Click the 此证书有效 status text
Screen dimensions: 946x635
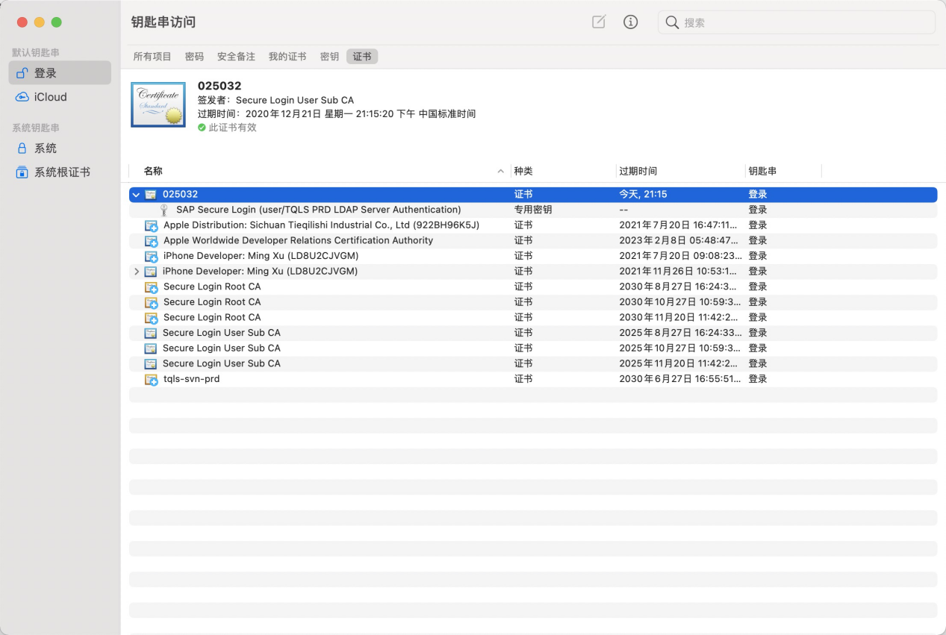[232, 128]
